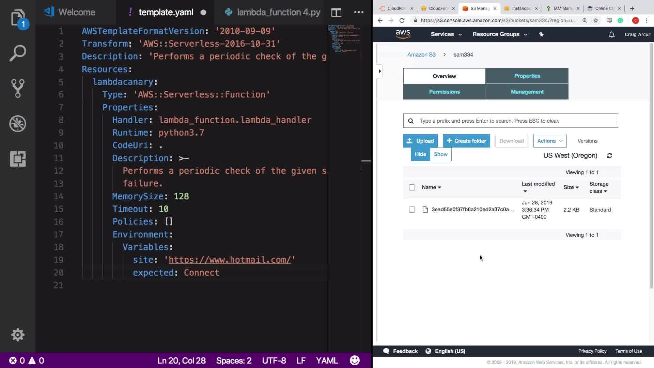Click the Amazon S3 breadcrumb link
The height and width of the screenshot is (368, 654).
tap(421, 55)
